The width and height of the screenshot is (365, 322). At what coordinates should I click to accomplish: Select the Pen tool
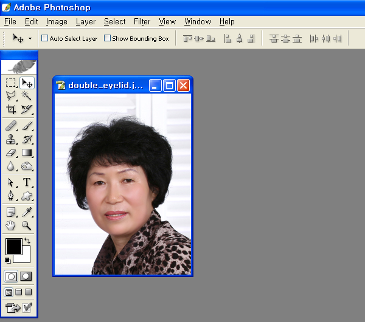pyautogui.click(x=11, y=196)
